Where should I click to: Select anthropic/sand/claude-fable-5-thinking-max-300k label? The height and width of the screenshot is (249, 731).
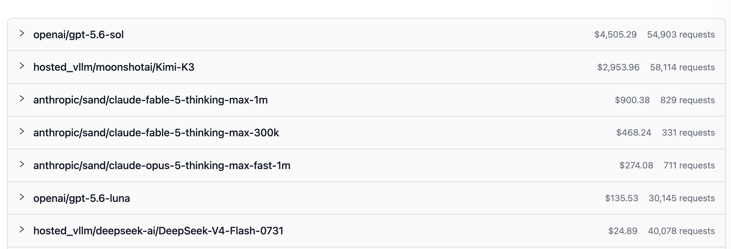[156, 133]
